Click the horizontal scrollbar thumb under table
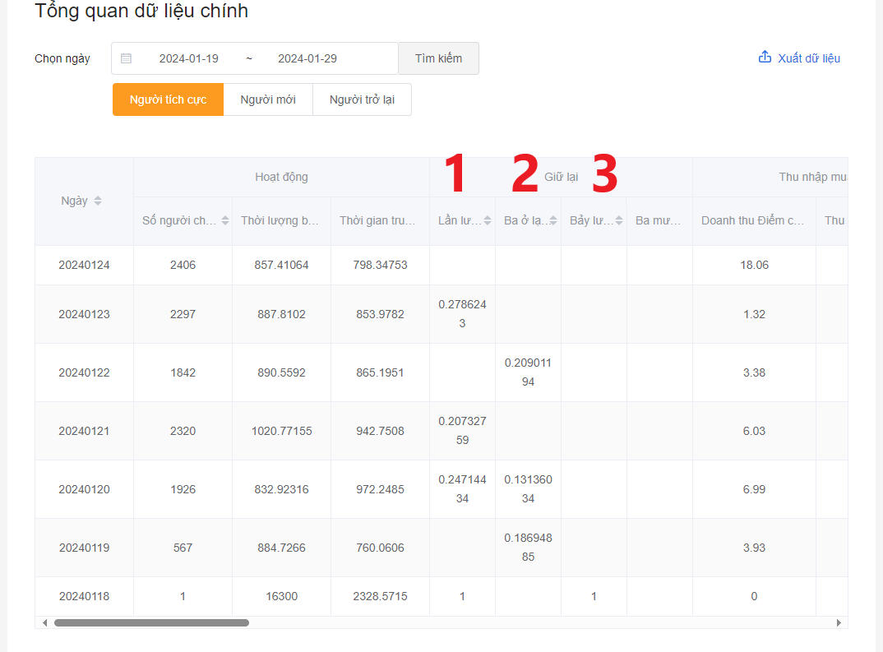Image resolution: width=883 pixels, height=652 pixels. 151,623
